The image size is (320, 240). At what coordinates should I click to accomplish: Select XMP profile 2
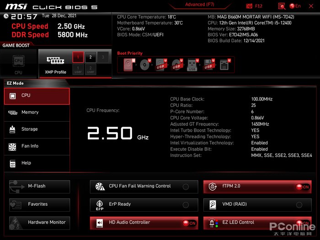pos(91,57)
